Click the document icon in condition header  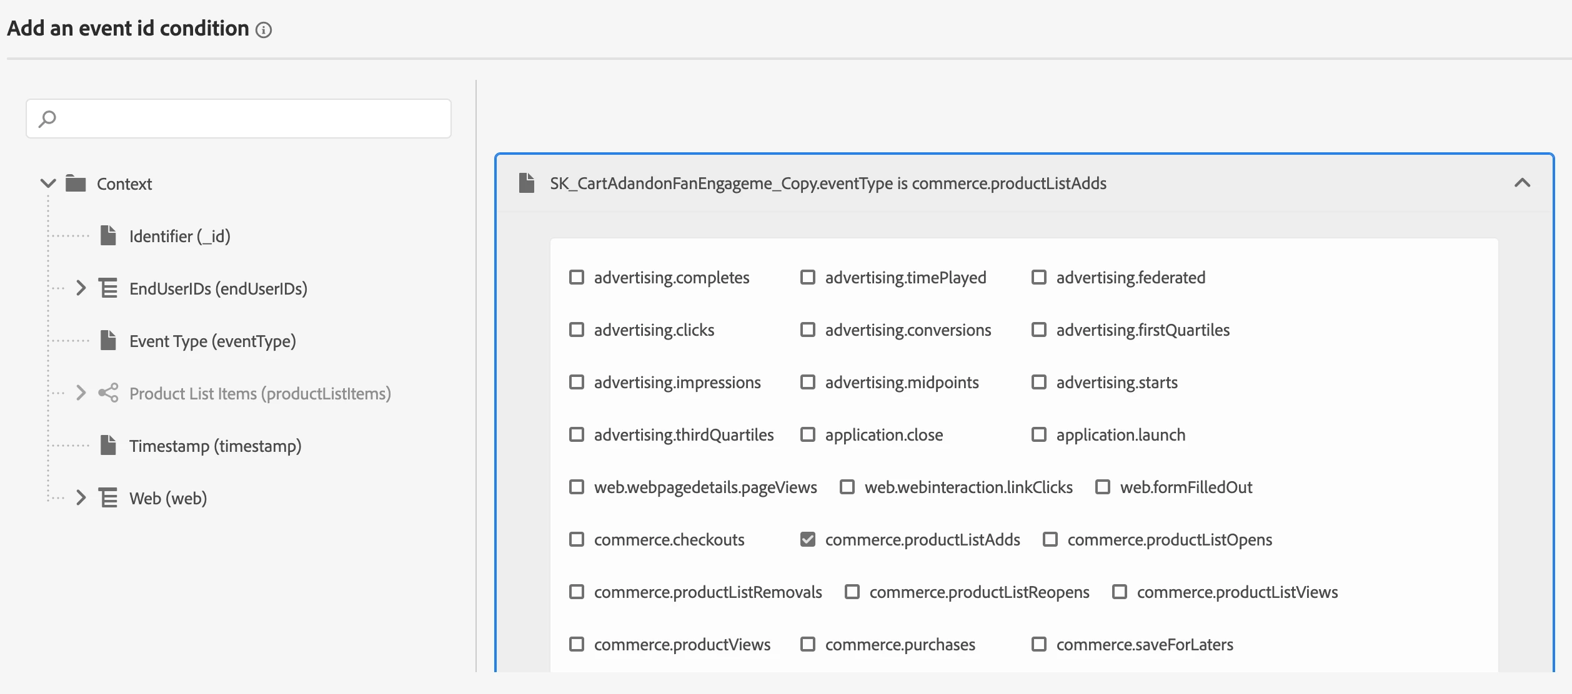527,183
